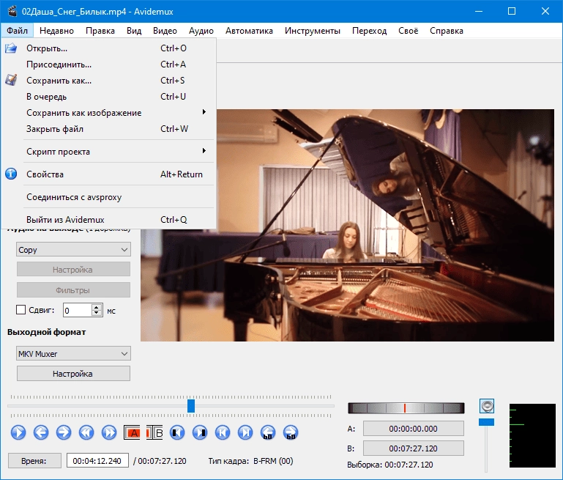Screen dimensions: 563x480
Task: Click the disabled Фильтры button
Action: (x=73, y=290)
